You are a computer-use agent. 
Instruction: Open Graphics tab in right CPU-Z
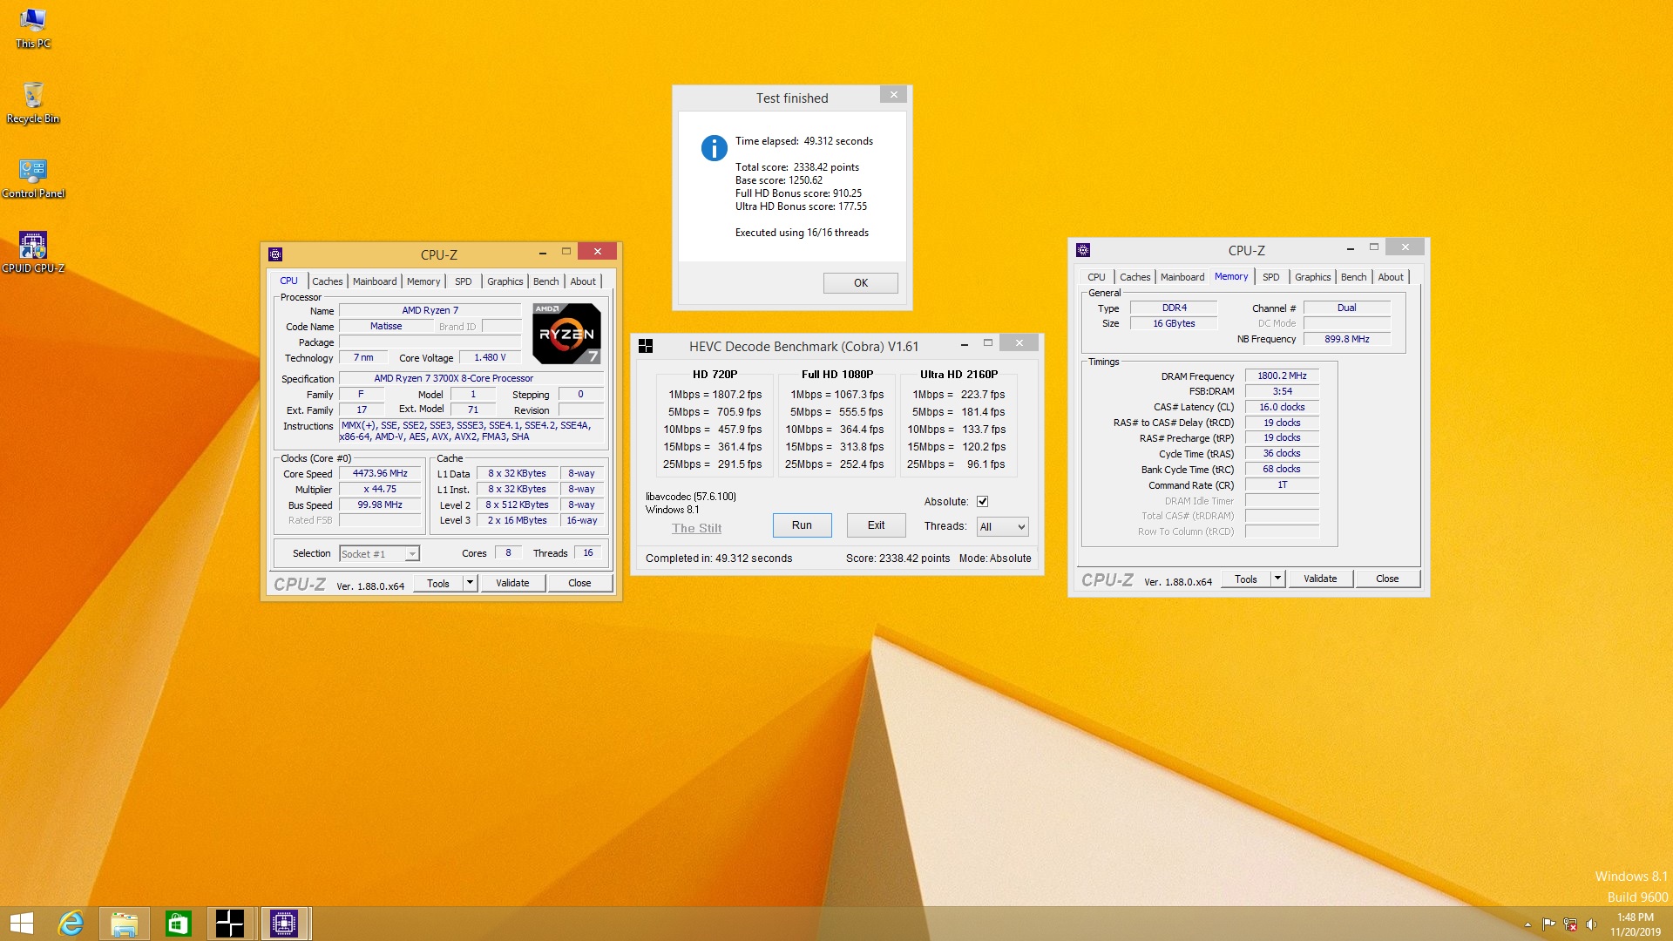tap(1313, 277)
